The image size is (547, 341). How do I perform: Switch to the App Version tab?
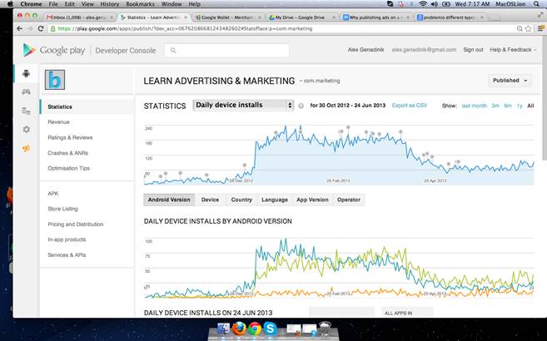pyautogui.click(x=312, y=200)
